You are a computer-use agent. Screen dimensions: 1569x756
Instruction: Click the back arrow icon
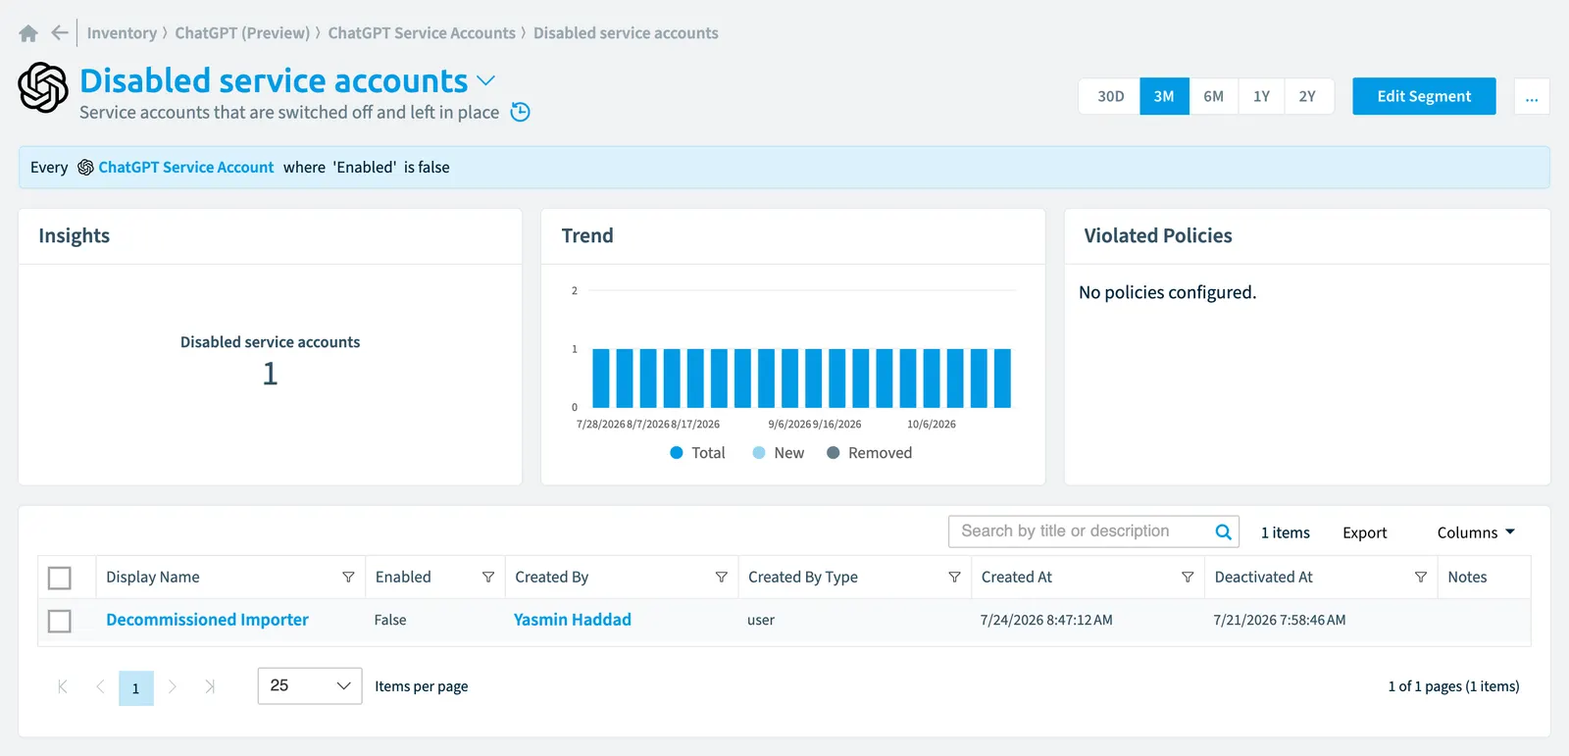[60, 33]
